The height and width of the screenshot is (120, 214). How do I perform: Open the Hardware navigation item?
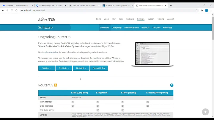[130, 19]
